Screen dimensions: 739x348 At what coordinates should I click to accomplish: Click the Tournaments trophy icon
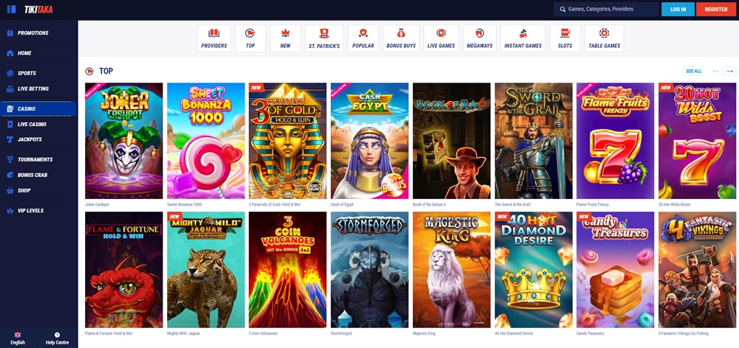tap(10, 159)
